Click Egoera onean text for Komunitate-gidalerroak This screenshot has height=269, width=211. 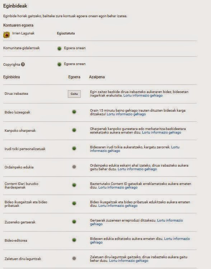click(75, 48)
